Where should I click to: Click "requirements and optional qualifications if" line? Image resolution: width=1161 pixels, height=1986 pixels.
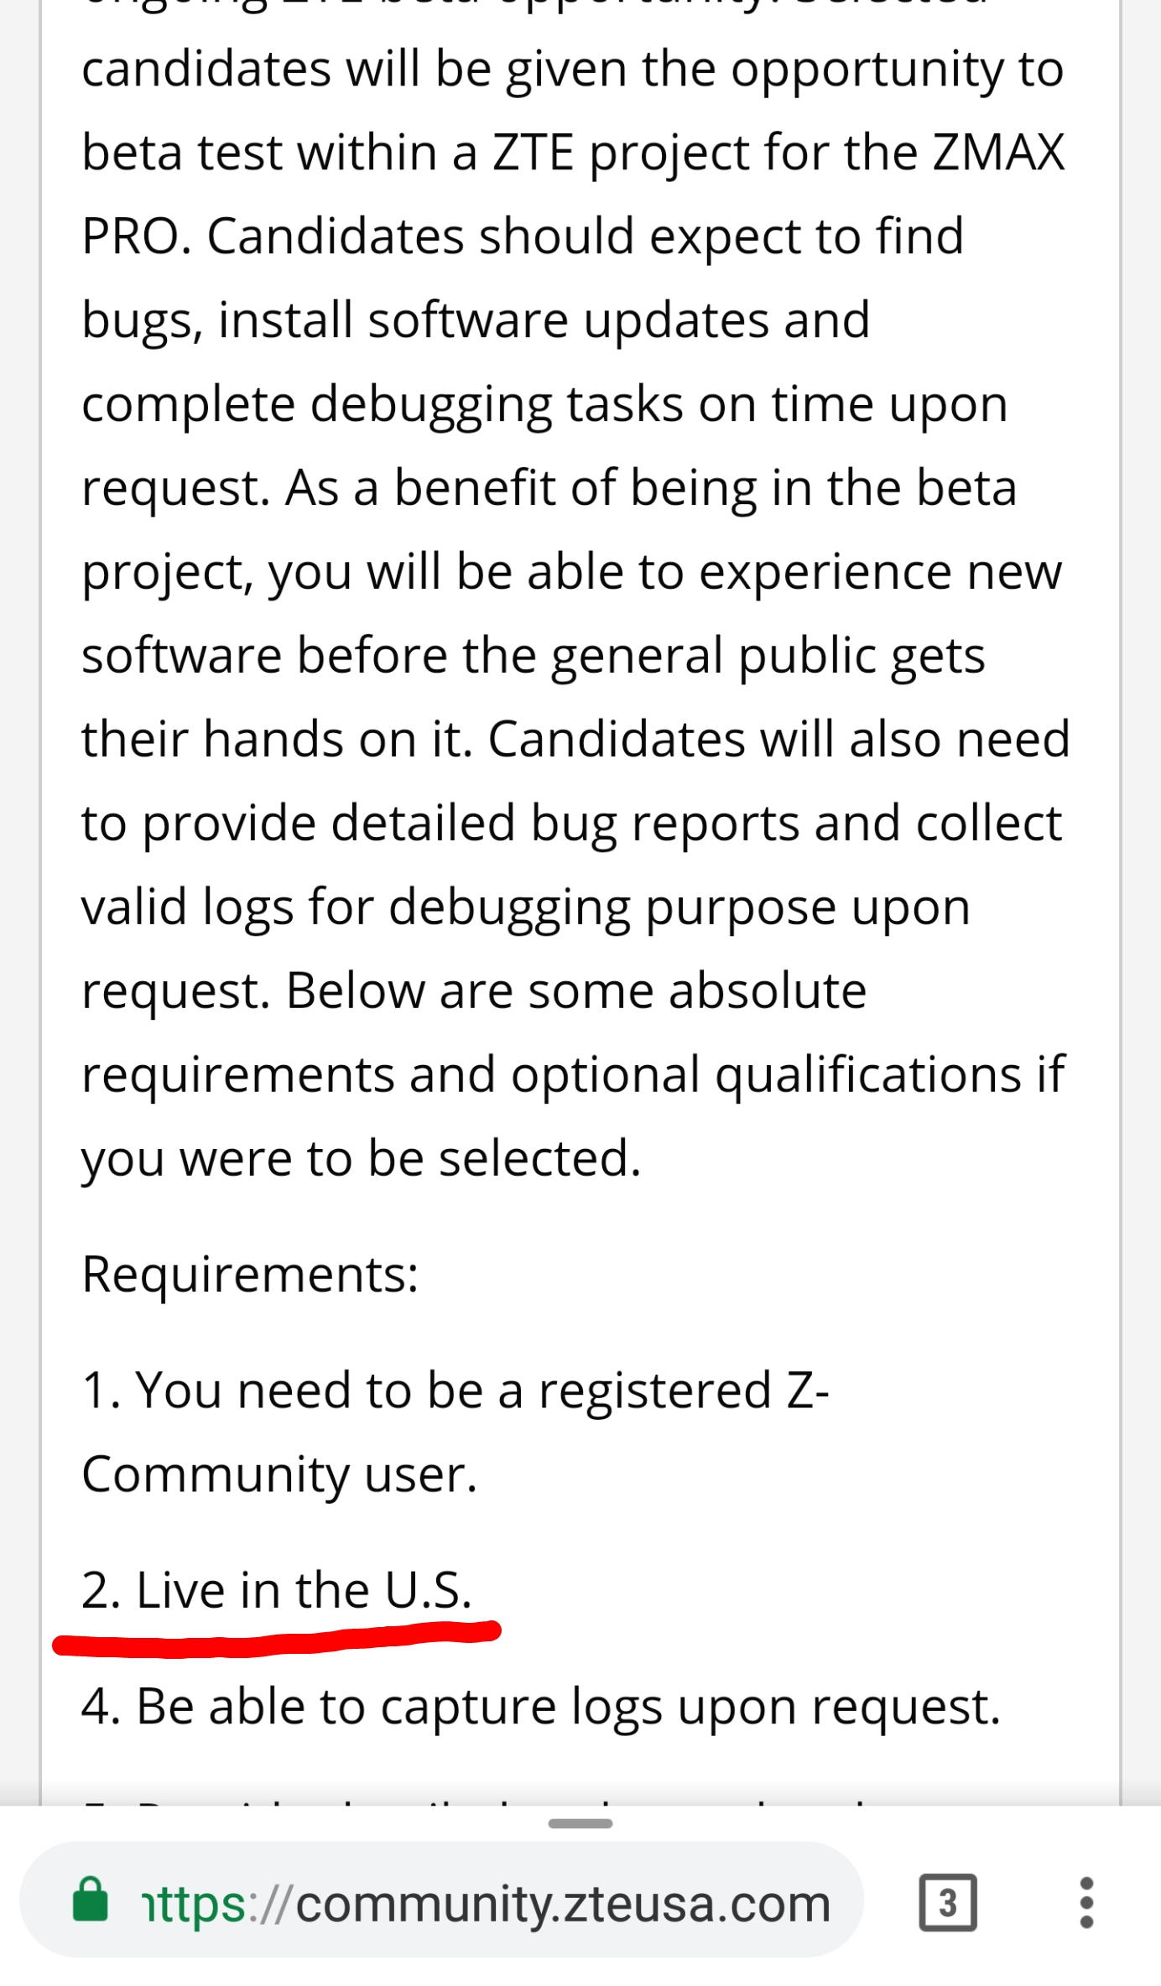pos(573,1075)
